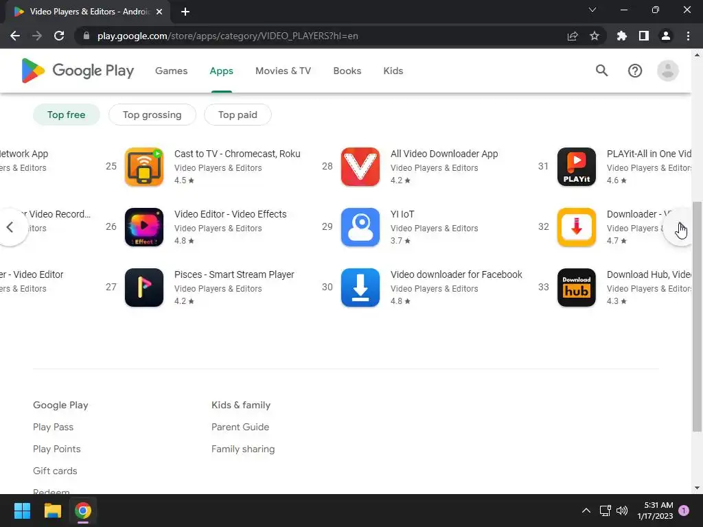Open YI IoT title text

tap(402, 214)
